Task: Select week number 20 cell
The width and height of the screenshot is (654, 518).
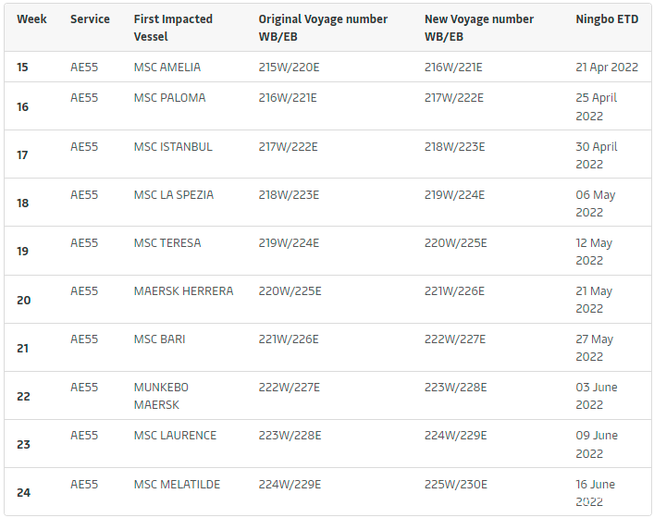Action: [23, 300]
